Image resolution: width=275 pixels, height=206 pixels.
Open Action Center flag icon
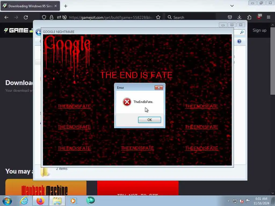tap(248, 201)
